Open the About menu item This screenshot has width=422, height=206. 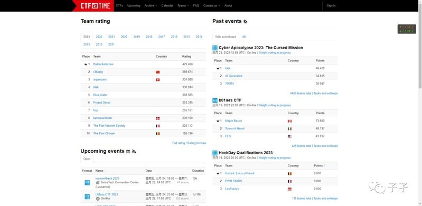[228, 6]
